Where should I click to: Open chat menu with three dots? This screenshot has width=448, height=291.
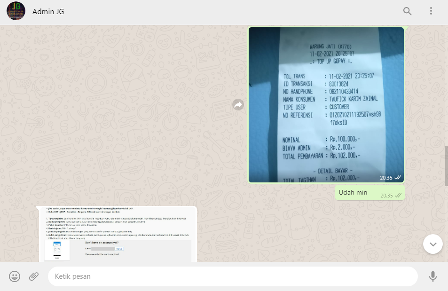pyautogui.click(x=431, y=11)
